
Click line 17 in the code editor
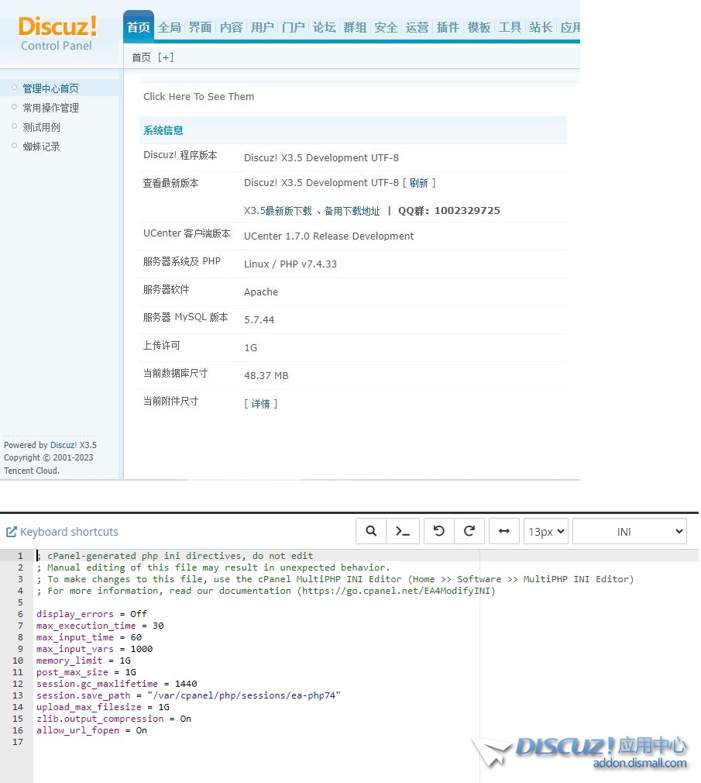(x=232, y=742)
